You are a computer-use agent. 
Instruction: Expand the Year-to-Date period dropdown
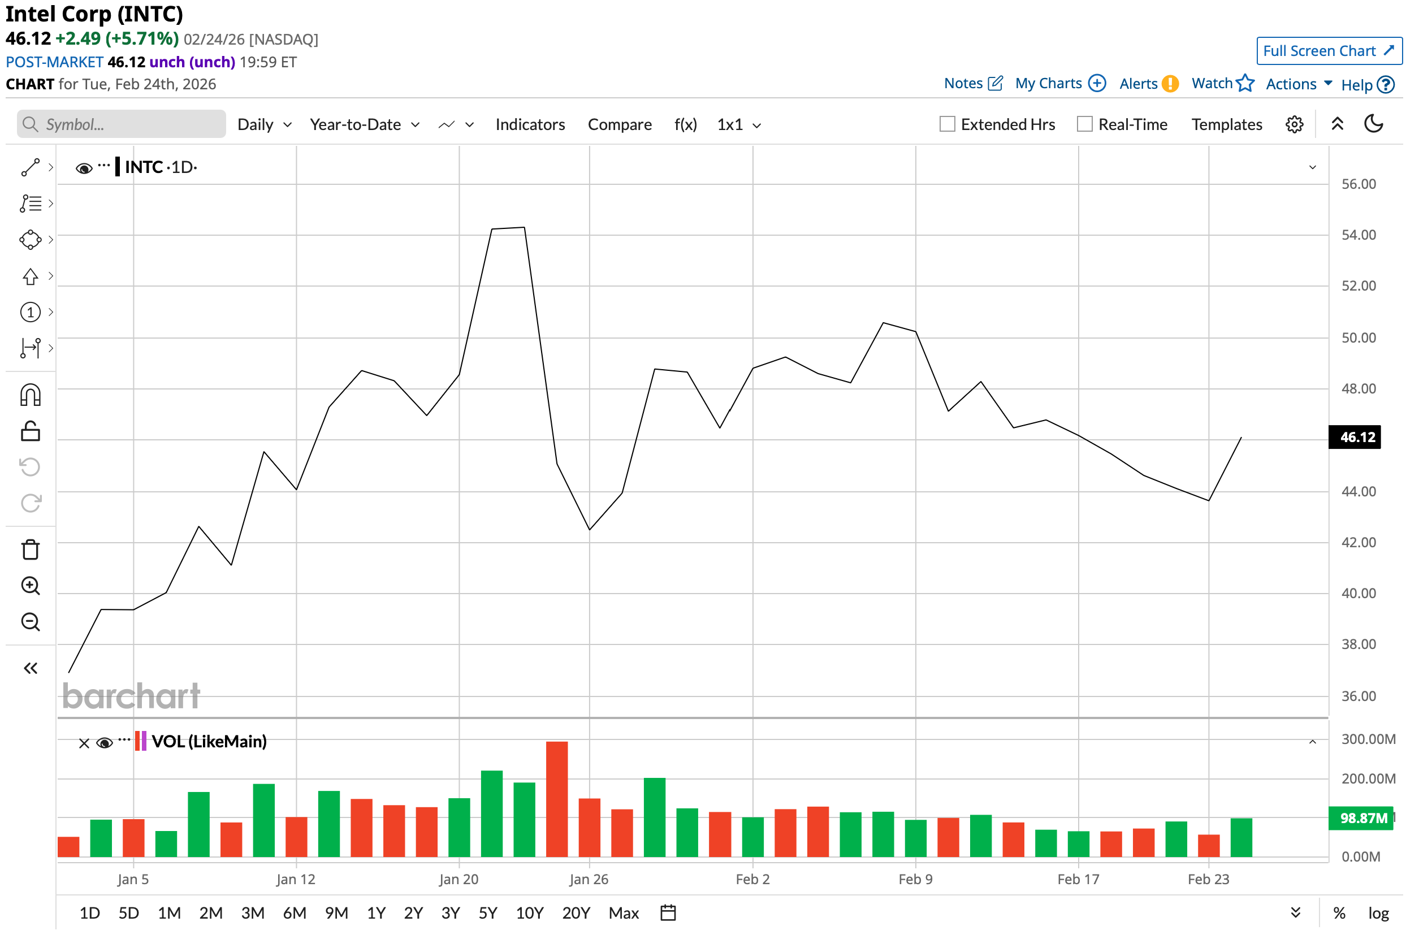tap(364, 124)
